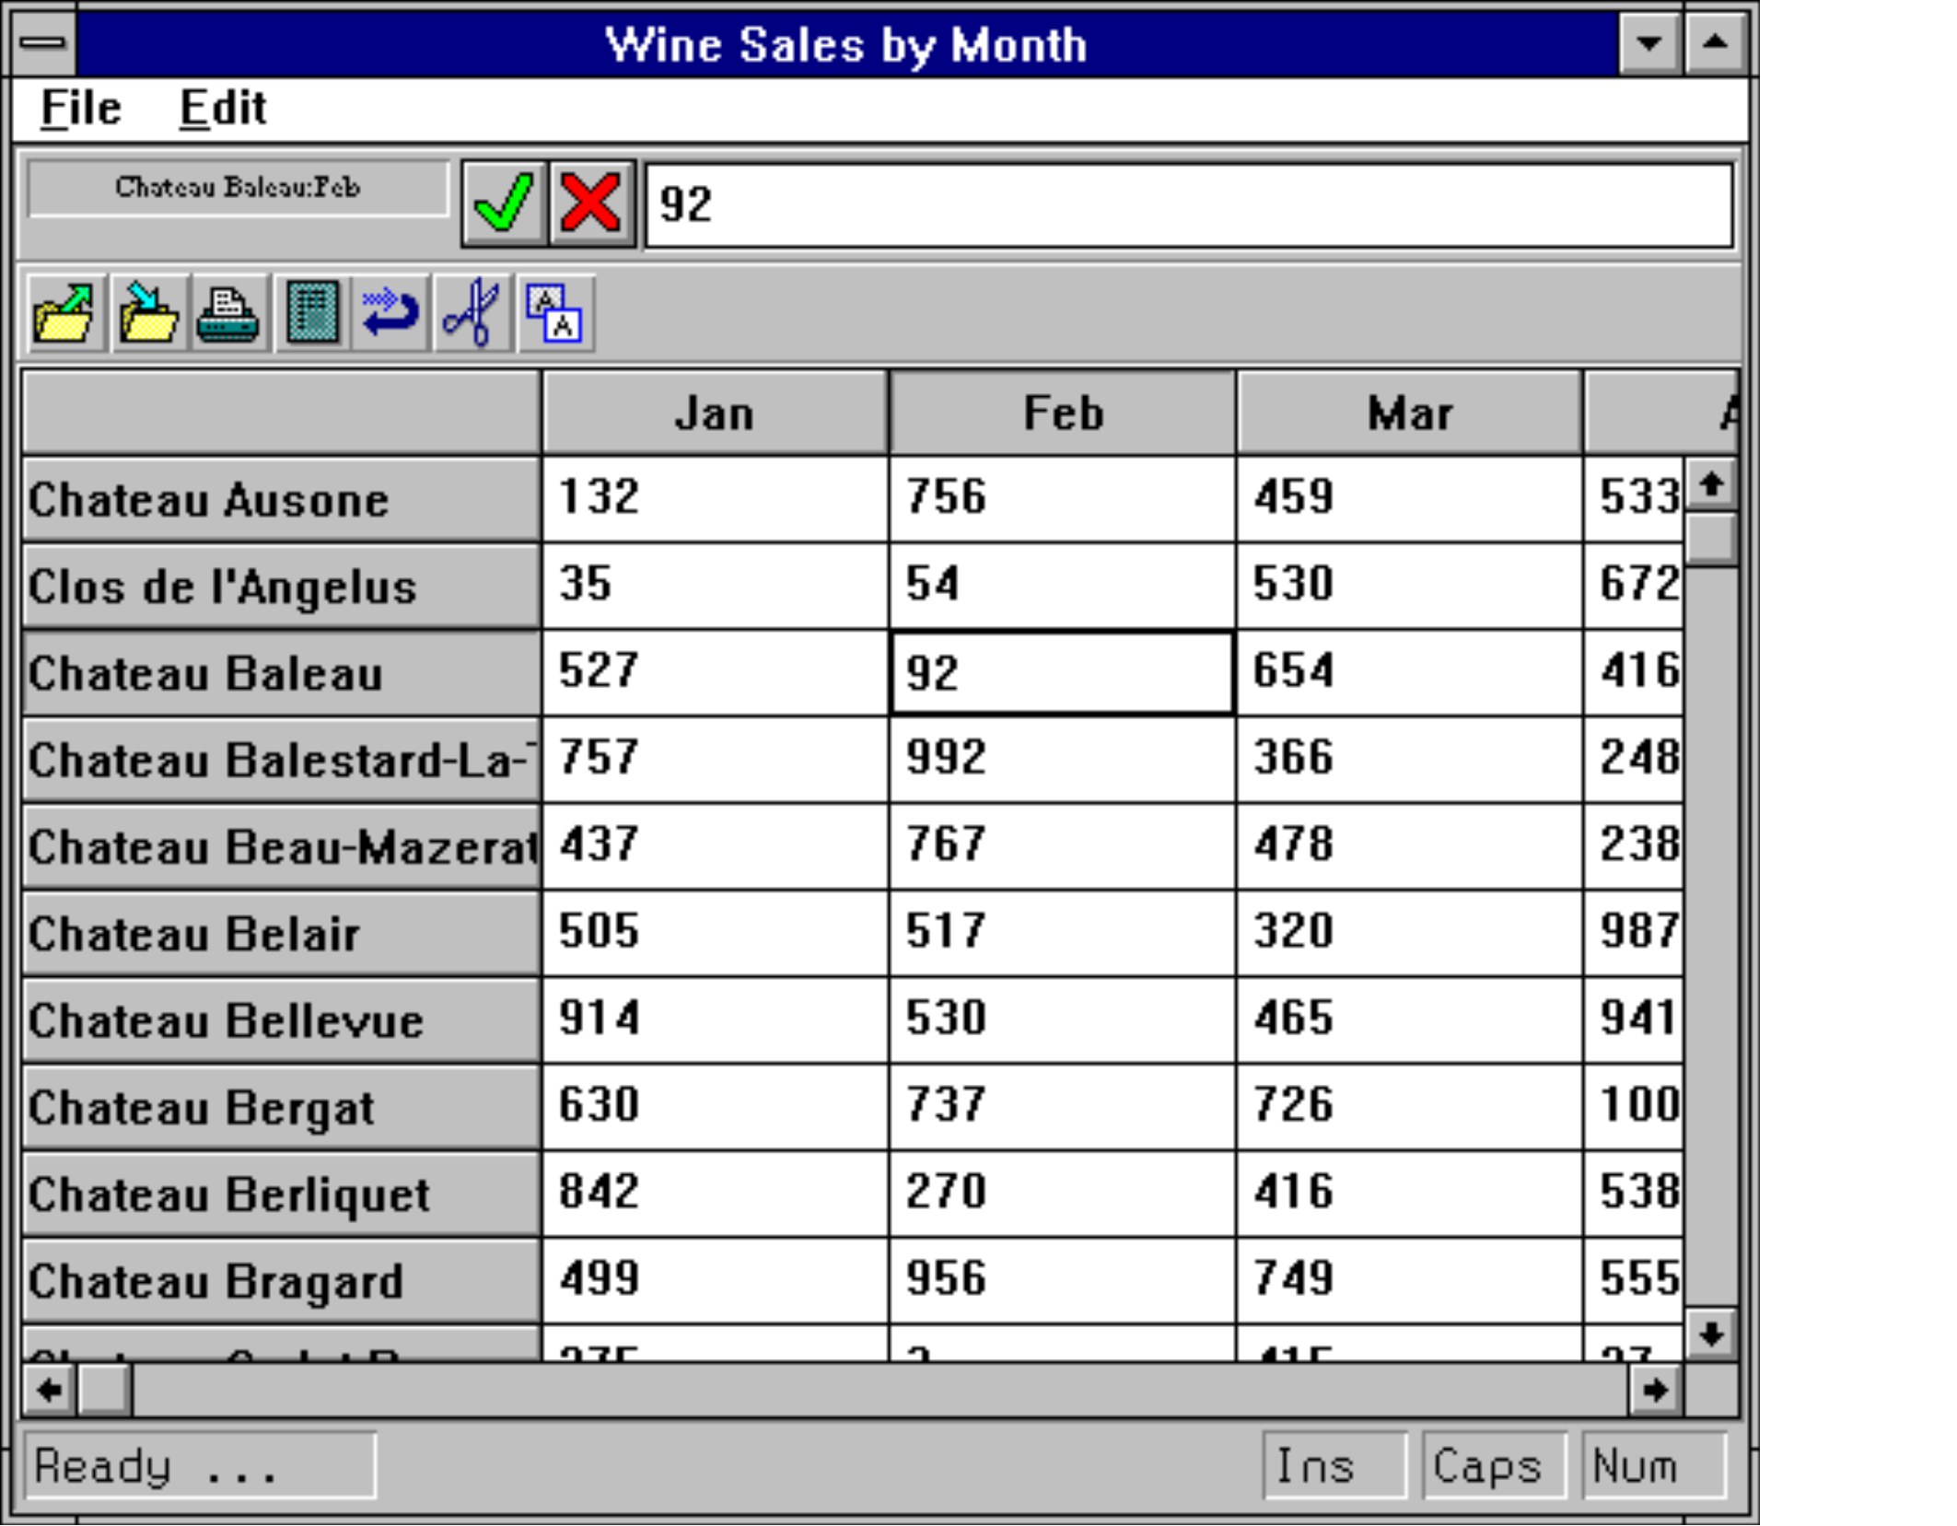Click the copy icon with overlapping A's
The height and width of the screenshot is (1526, 1957).
[554, 314]
